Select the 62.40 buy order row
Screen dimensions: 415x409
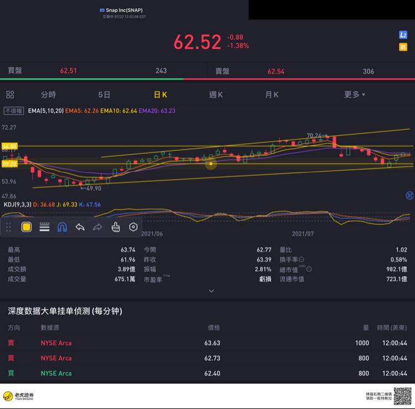[207, 373]
